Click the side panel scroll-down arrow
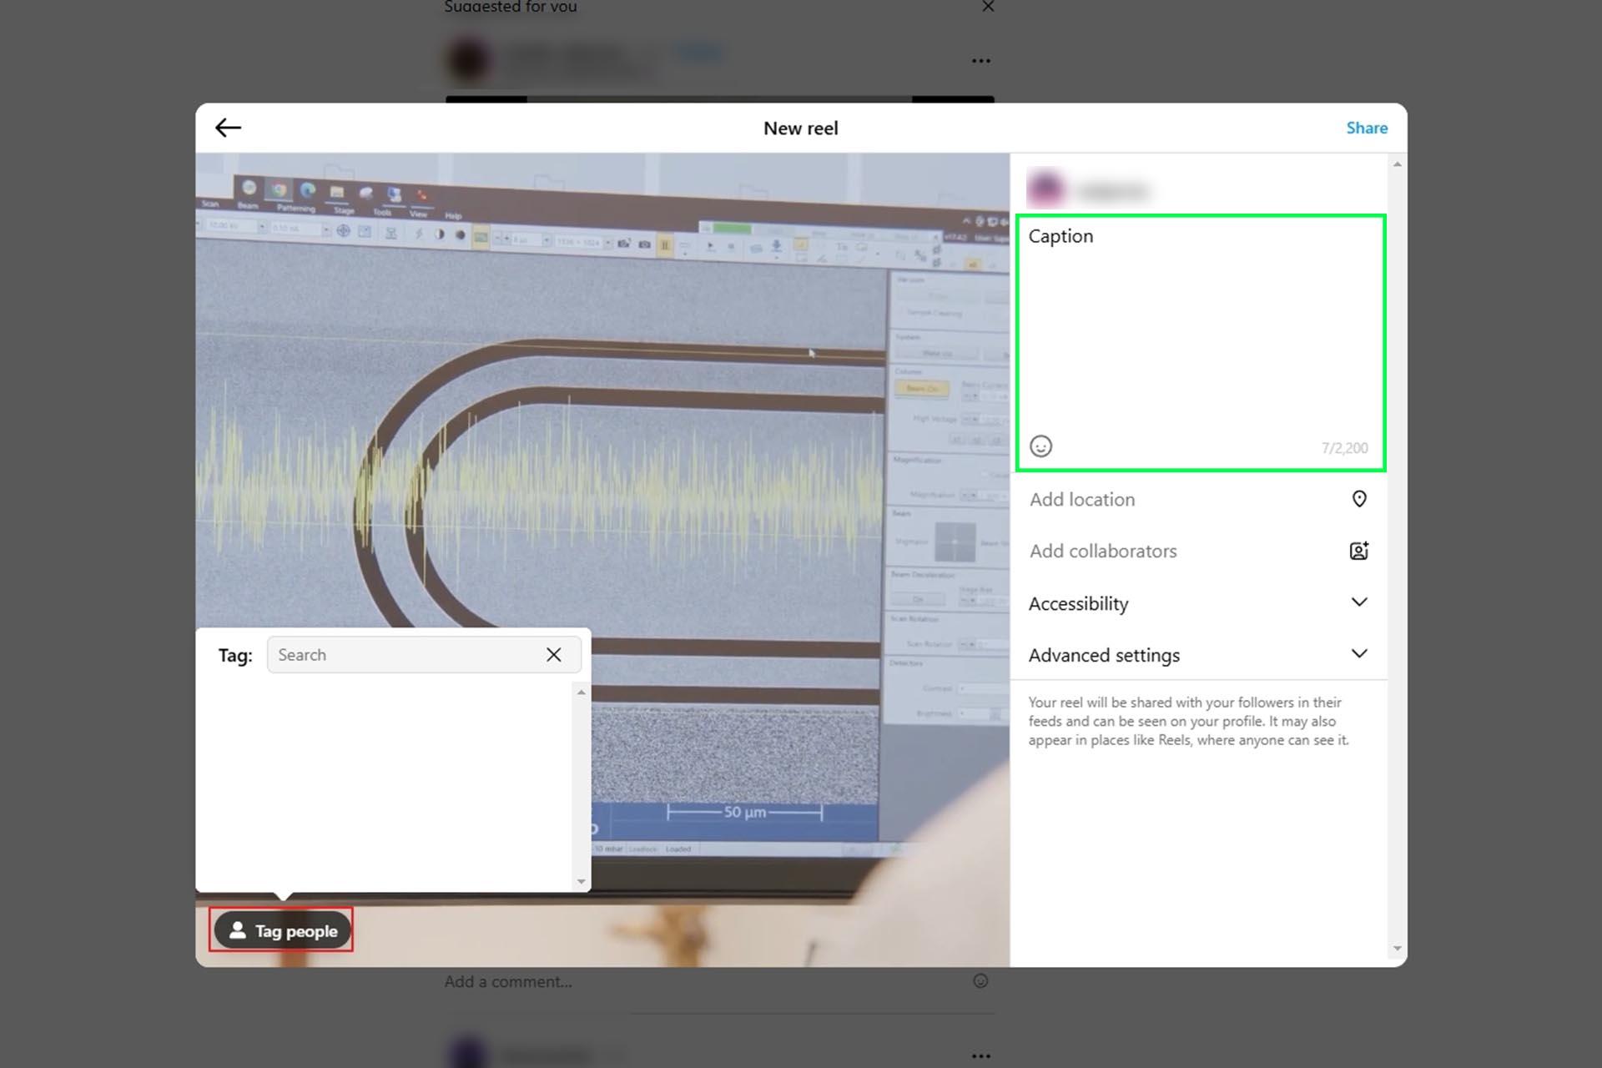 point(1397,949)
